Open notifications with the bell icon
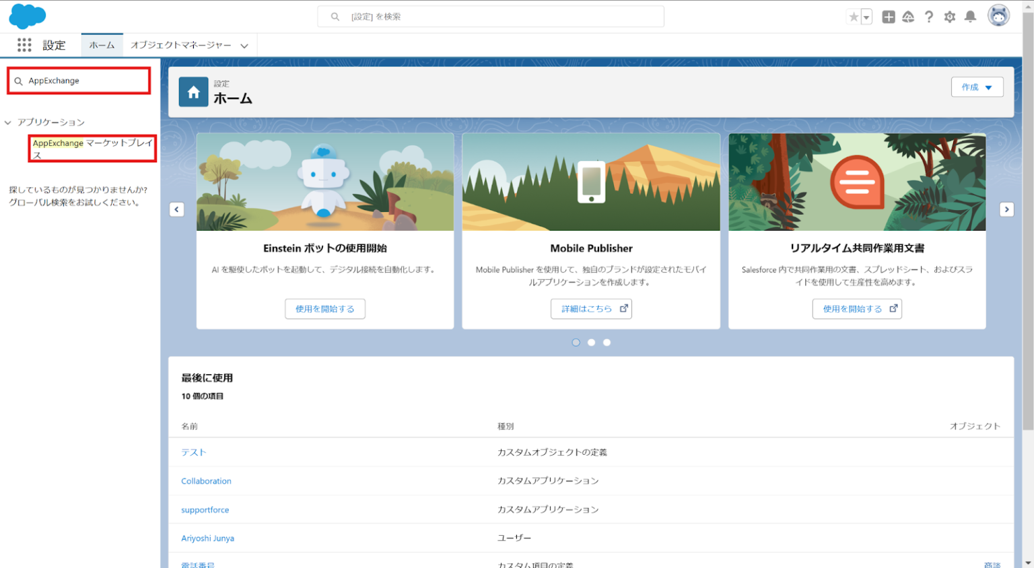The height and width of the screenshot is (568, 1034). 970,17
